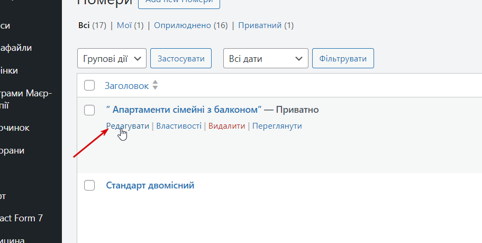Filter by Оприлюднено (16)

coord(183,25)
